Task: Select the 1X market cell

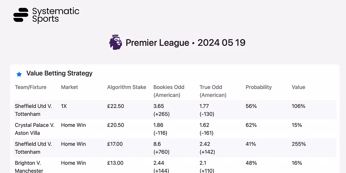Action: tap(64, 106)
